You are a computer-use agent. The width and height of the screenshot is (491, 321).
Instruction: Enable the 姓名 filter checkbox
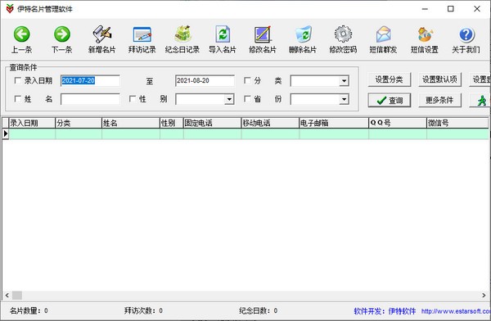click(x=18, y=99)
